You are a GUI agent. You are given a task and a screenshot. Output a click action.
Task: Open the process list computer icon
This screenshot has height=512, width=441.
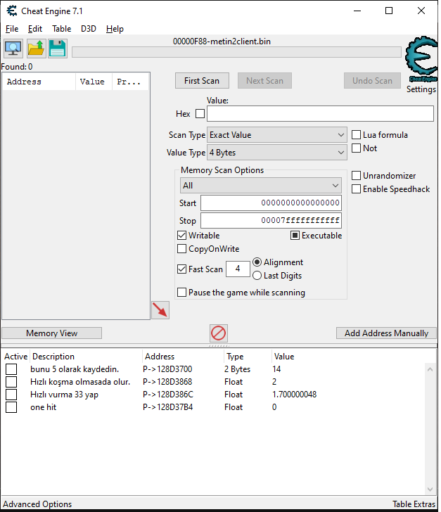(13, 49)
